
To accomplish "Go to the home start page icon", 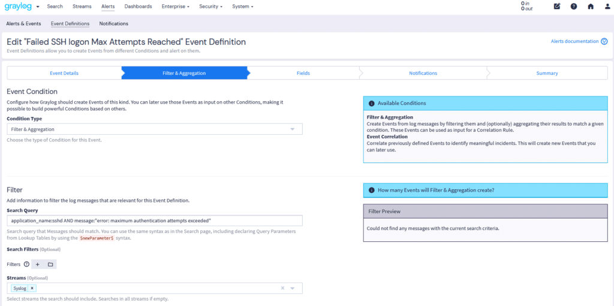I will point(591,7).
